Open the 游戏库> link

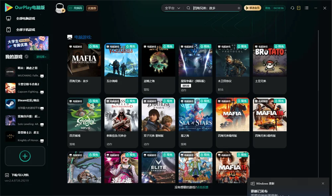pos(41,57)
